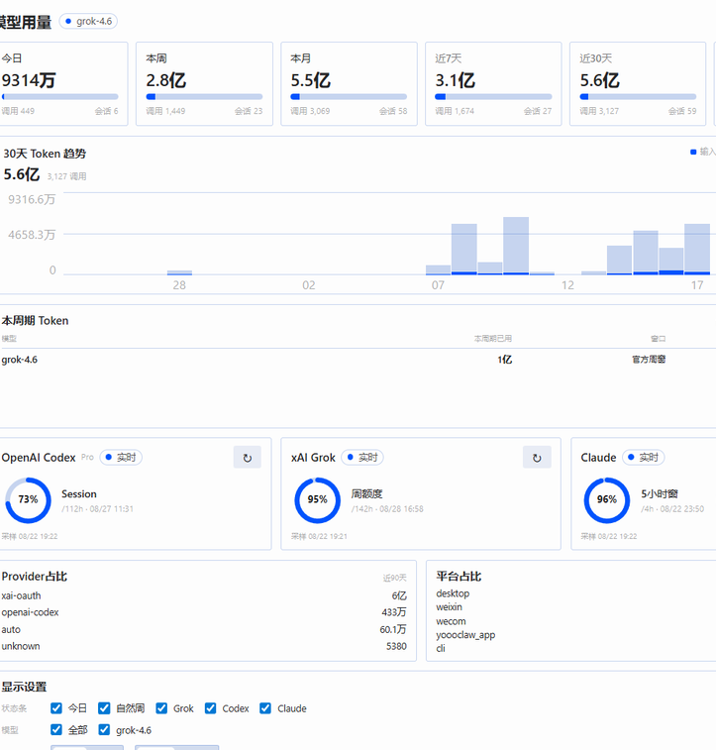Click the 12 date label on chart axis
Image resolution: width=716 pixels, height=750 pixels.
(567, 285)
